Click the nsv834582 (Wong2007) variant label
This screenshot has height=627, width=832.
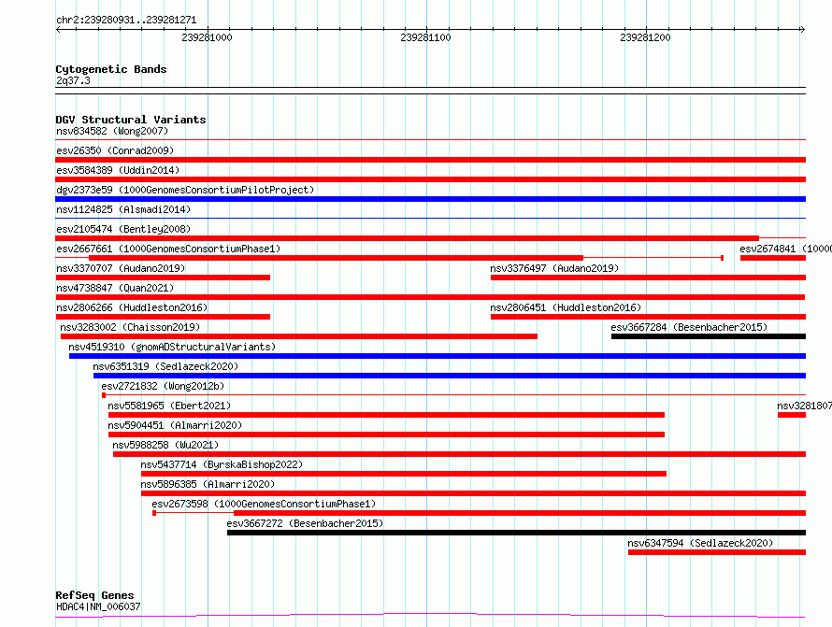pos(112,131)
